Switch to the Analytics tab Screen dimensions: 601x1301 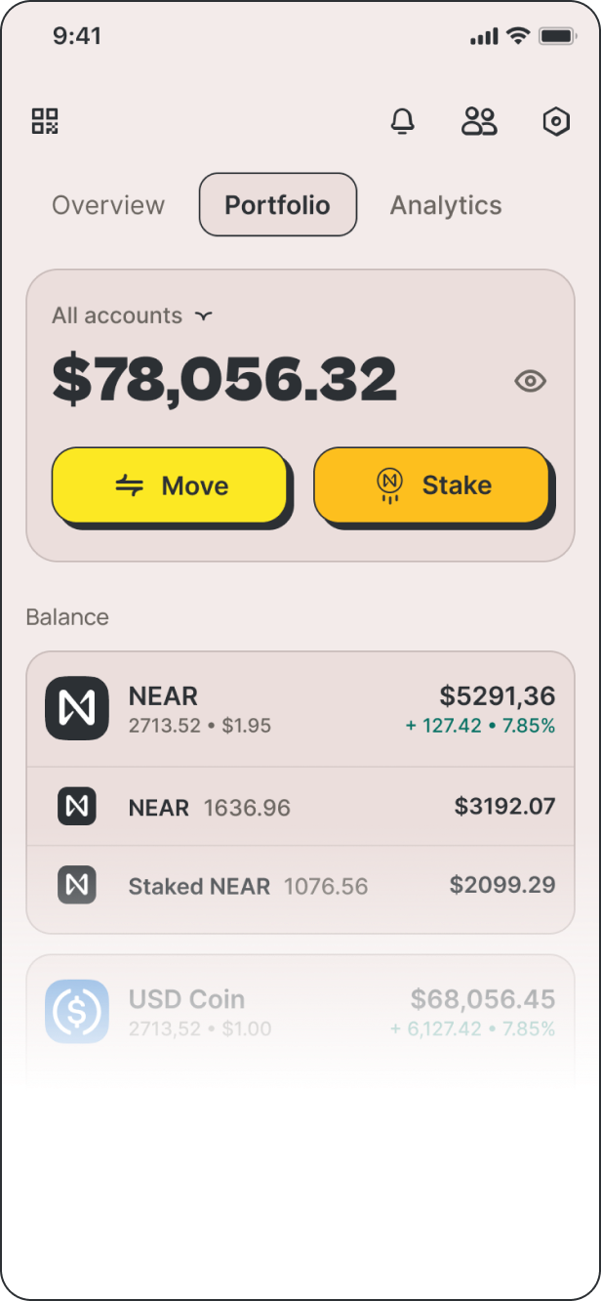[x=446, y=205]
